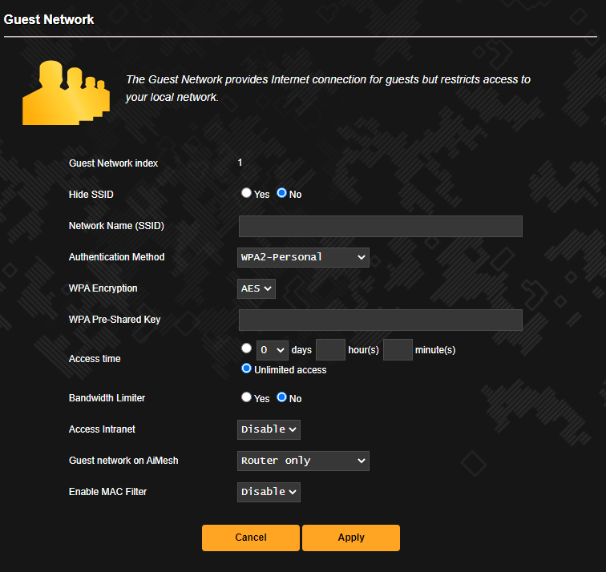This screenshot has width=606, height=572.
Task: Open the access time days dropdown
Action: pos(272,350)
